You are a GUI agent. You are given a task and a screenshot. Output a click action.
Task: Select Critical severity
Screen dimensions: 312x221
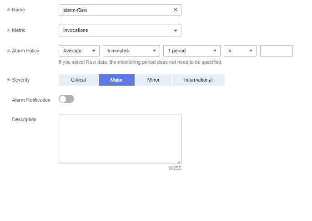pyautogui.click(x=78, y=80)
